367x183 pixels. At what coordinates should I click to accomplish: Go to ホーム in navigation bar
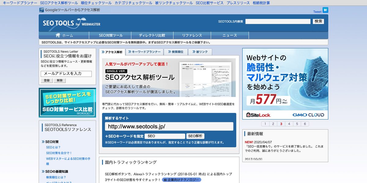pyautogui.click(x=65, y=35)
